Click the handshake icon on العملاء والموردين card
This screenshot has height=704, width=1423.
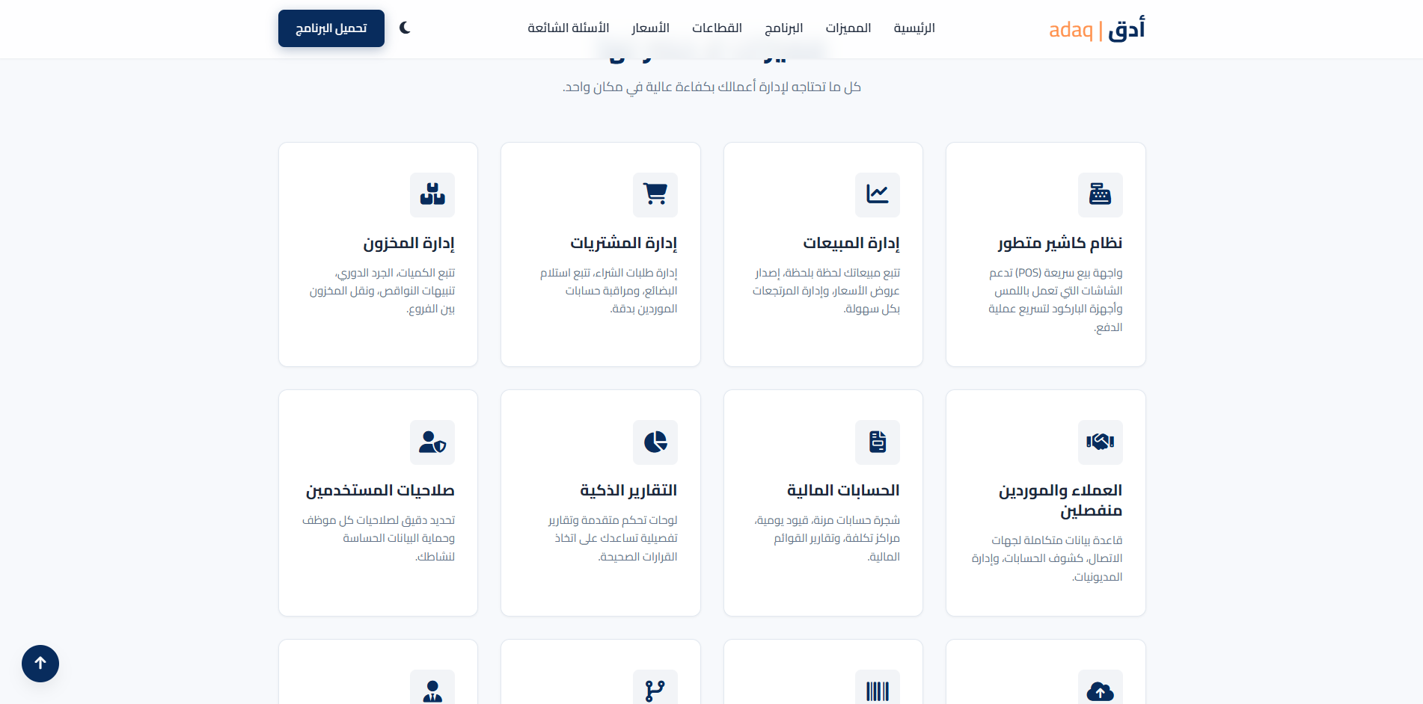pyautogui.click(x=1100, y=442)
